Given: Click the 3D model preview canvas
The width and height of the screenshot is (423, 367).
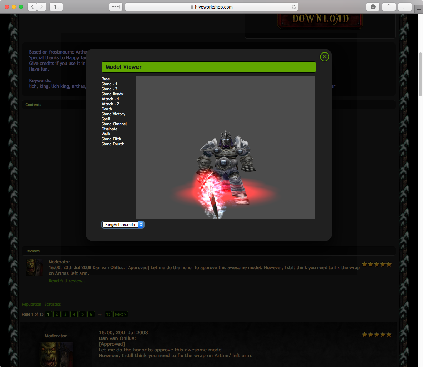Looking at the screenshot, I should [x=225, y=147].
